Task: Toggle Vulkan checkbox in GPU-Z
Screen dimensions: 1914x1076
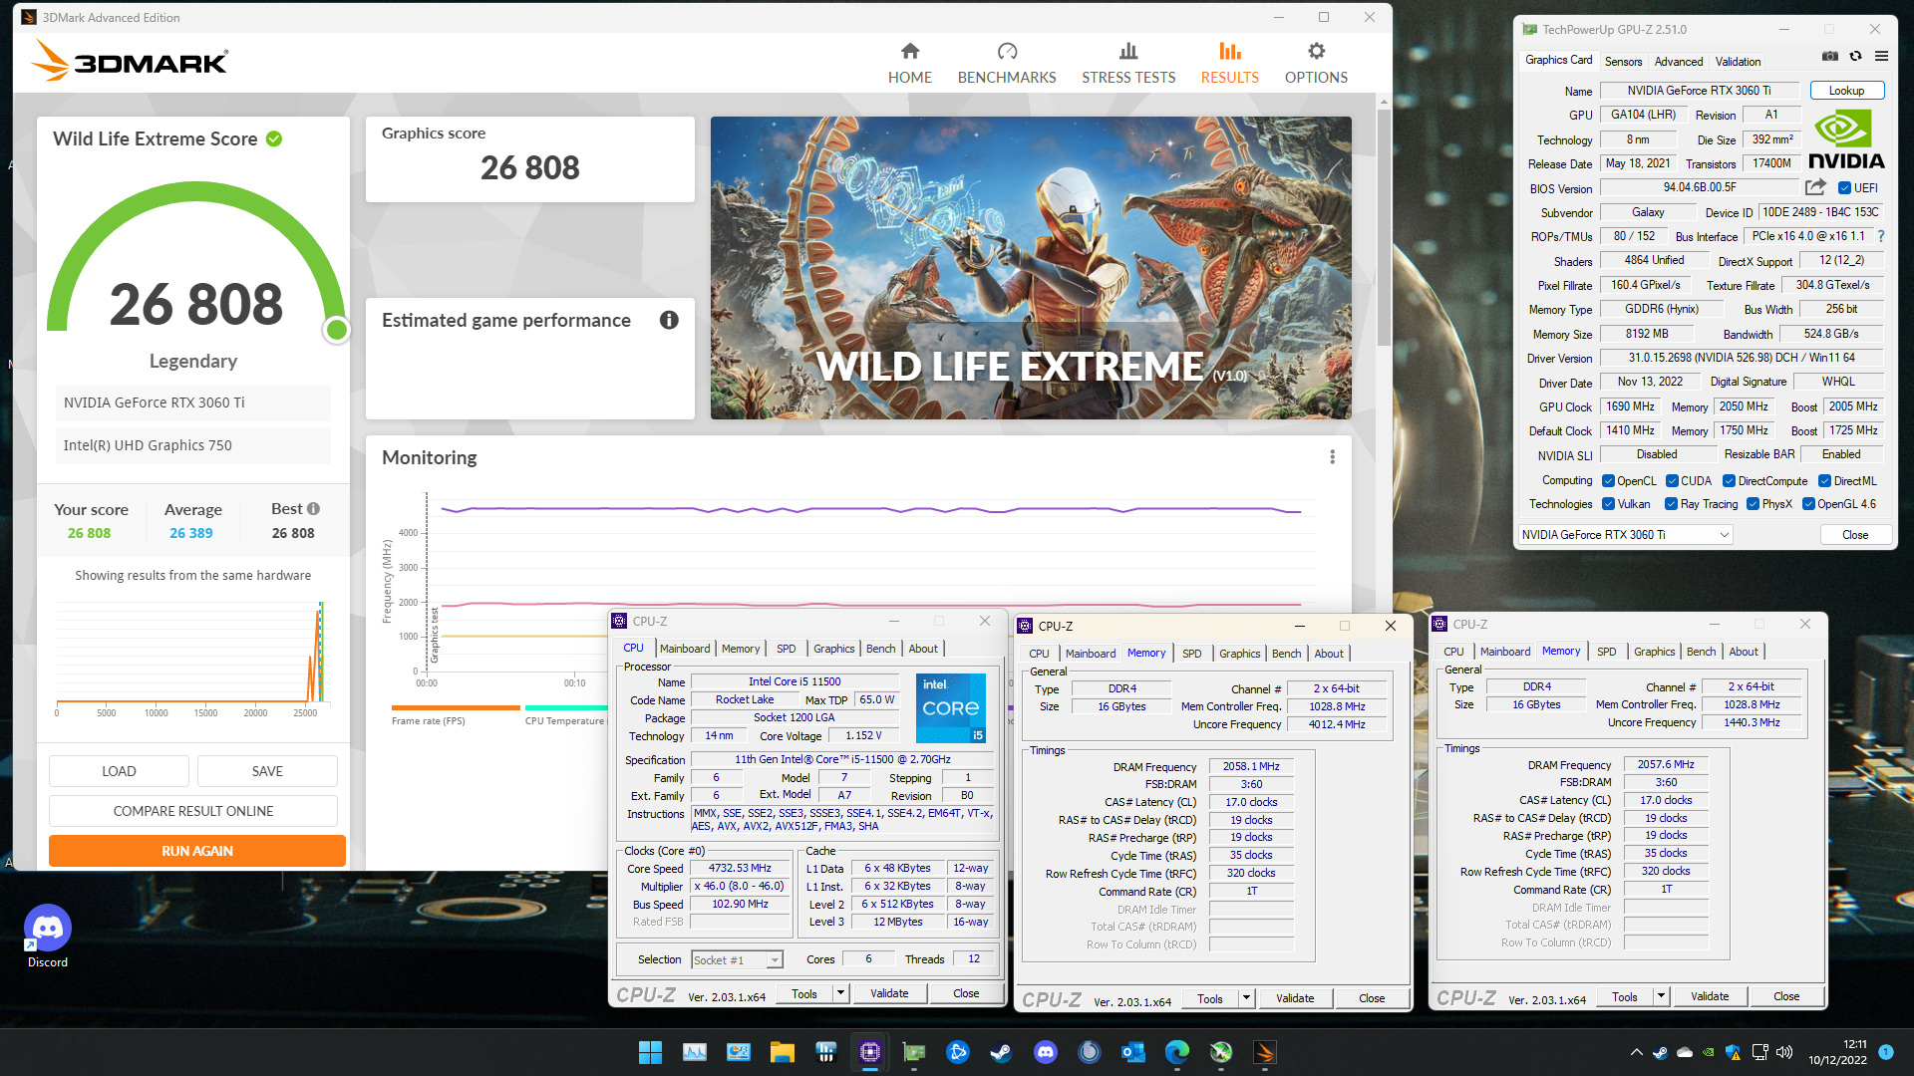Action: point(1608,504)
